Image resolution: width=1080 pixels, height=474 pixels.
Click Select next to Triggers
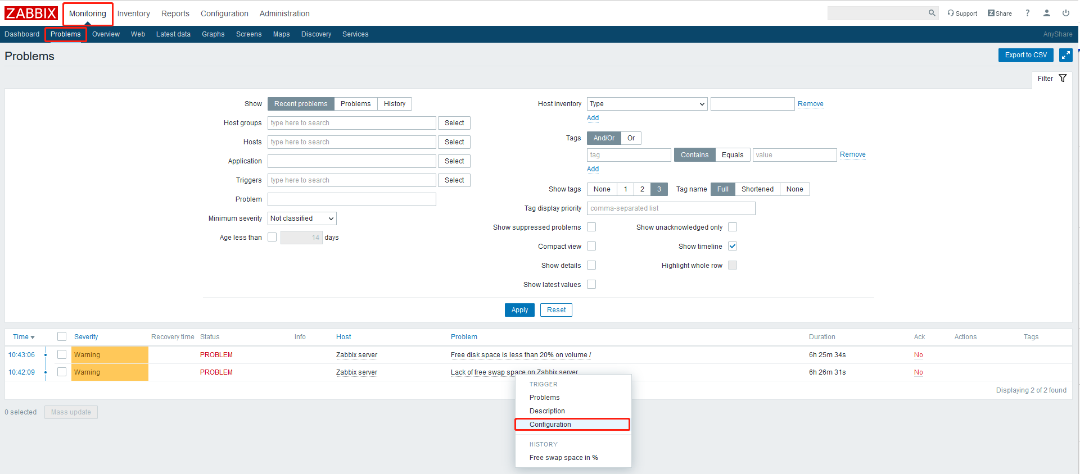[x=454, y=180]
